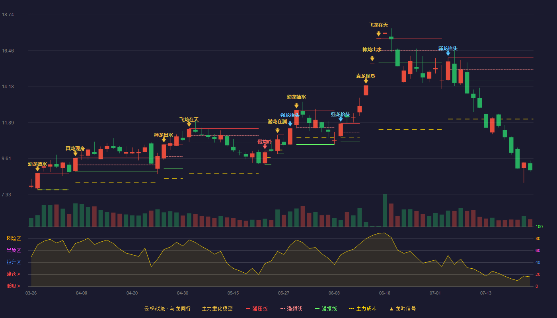Select the March 幼龙嬉水 signal label
The width and height of the screenshot is (557, 318).
[37, 164]
